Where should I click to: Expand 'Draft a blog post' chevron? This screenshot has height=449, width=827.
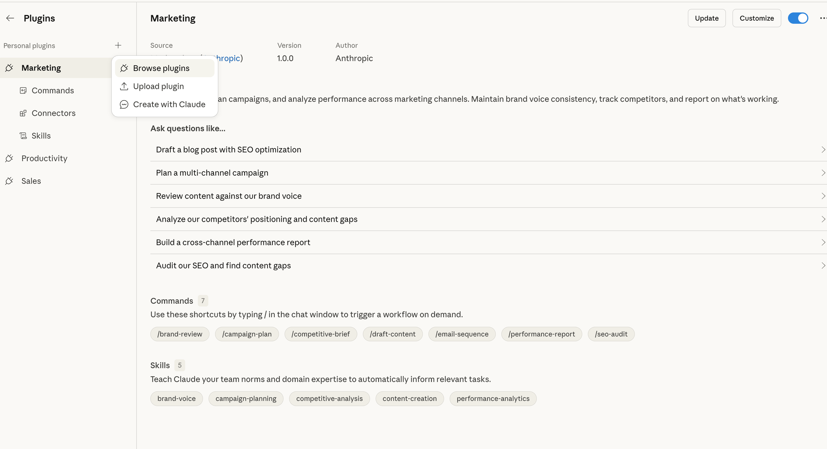click(x=823, y=150)
